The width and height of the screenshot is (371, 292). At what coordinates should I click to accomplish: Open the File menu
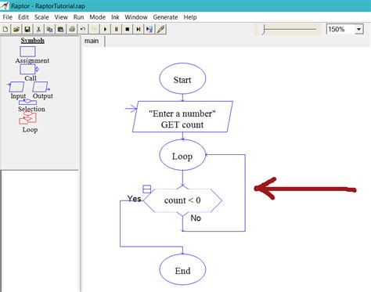tap(8, 17)
